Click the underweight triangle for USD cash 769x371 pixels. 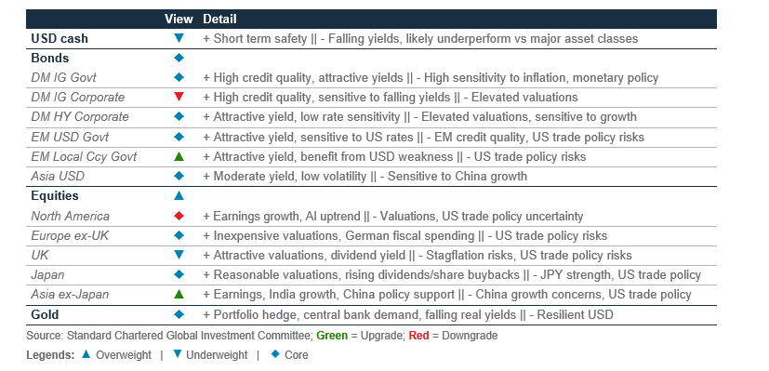pos(179,38)
